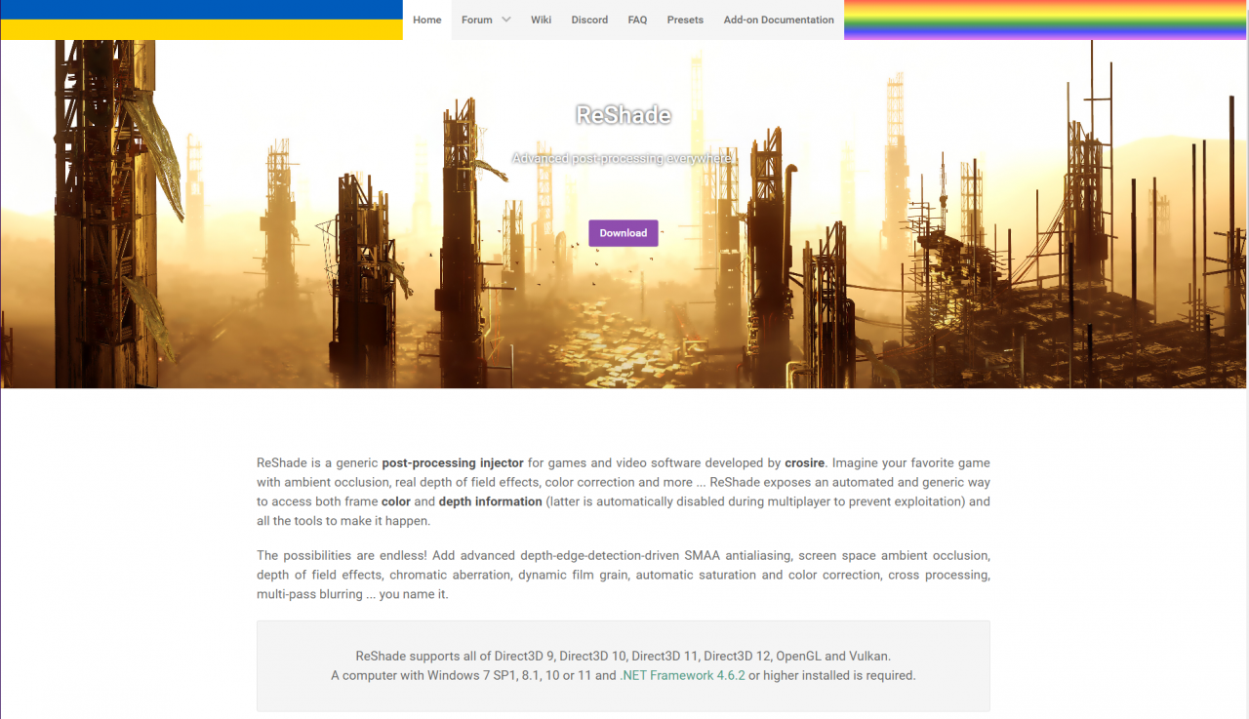Follow the .NET Framework 4.6.2 link
Screen dimensions: 1249x719
[x=682, y=675]
